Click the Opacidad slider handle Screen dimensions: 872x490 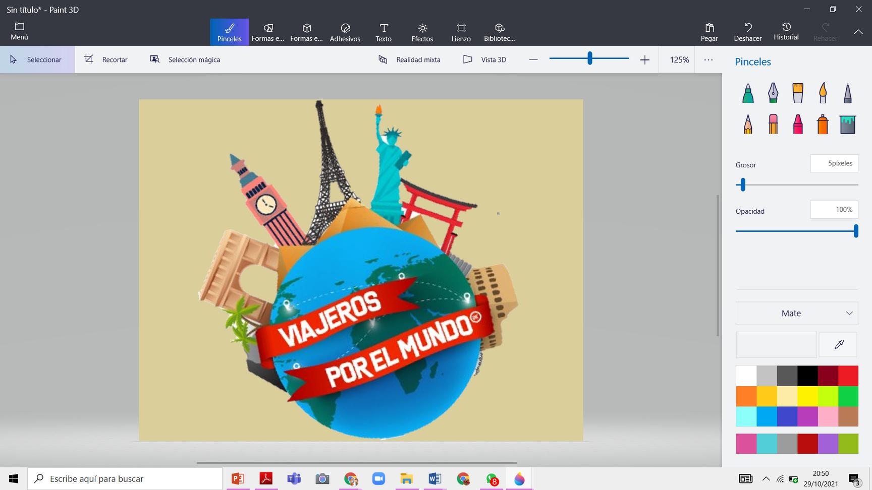856,231
